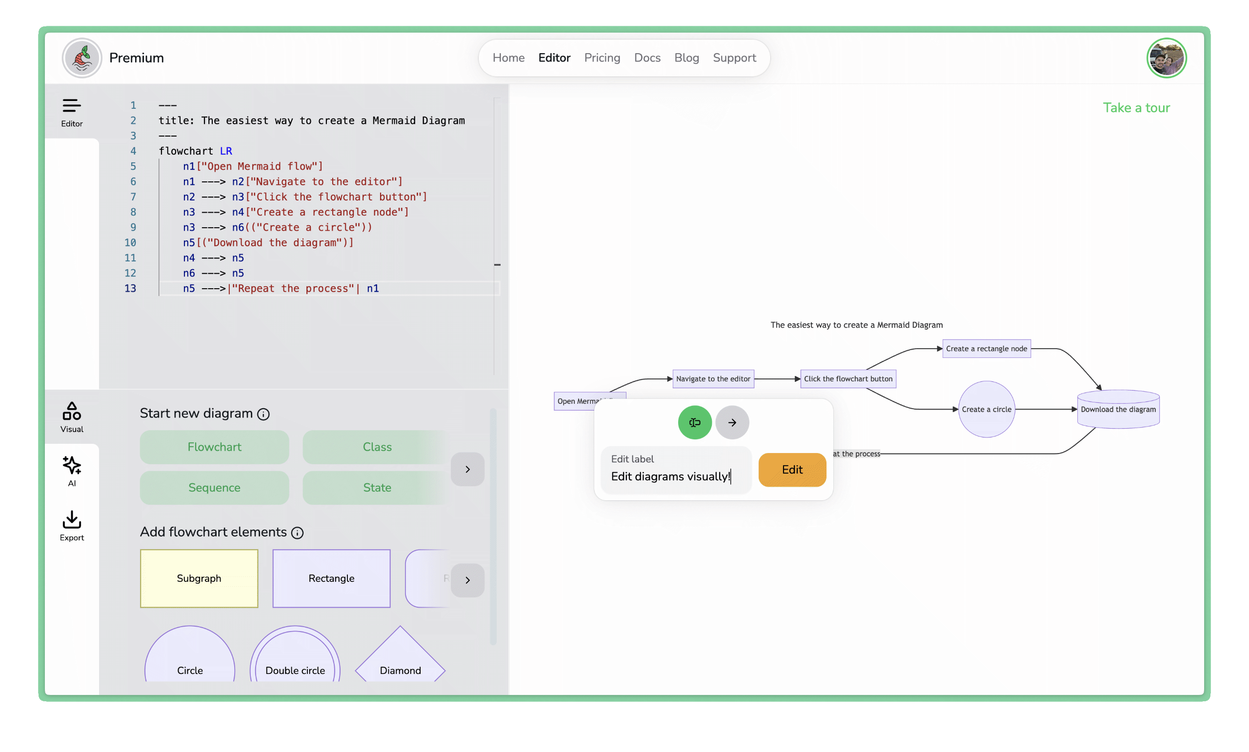Click the arrow navigate icon on popup

pos(731,422)
